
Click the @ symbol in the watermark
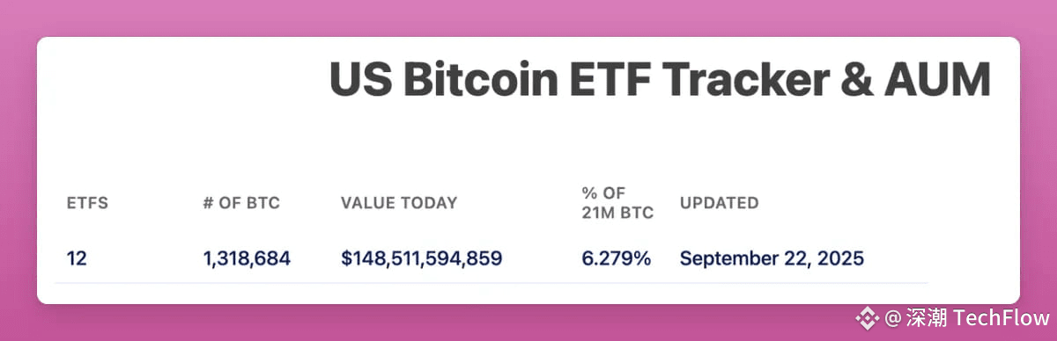892,316
